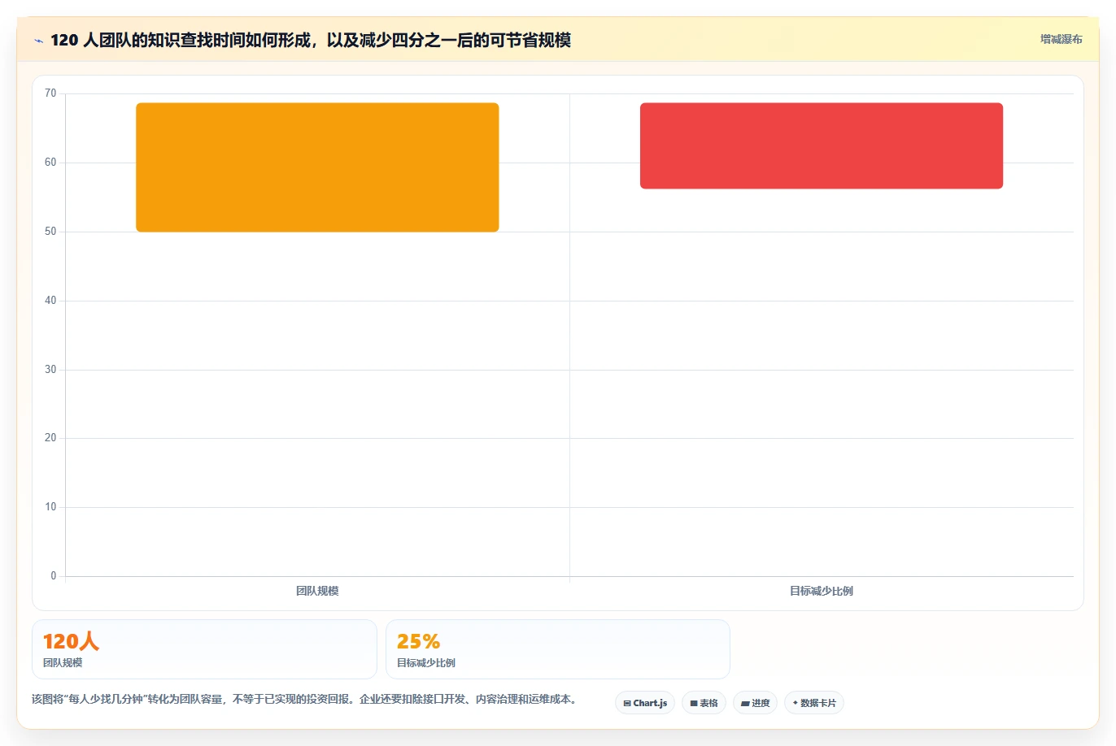
Task: Click the y-axis value 50
Action: pyautogui.click(x=50, y=232)
